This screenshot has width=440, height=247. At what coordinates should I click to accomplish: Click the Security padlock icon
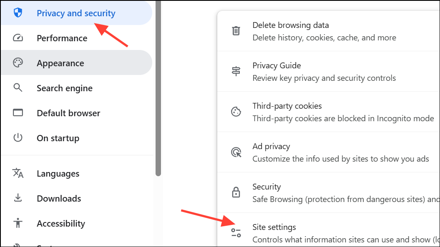pyautogui.click(x=236, y=192)
